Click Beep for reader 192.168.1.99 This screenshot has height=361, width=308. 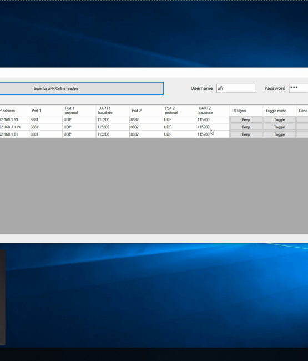[246, 119]
